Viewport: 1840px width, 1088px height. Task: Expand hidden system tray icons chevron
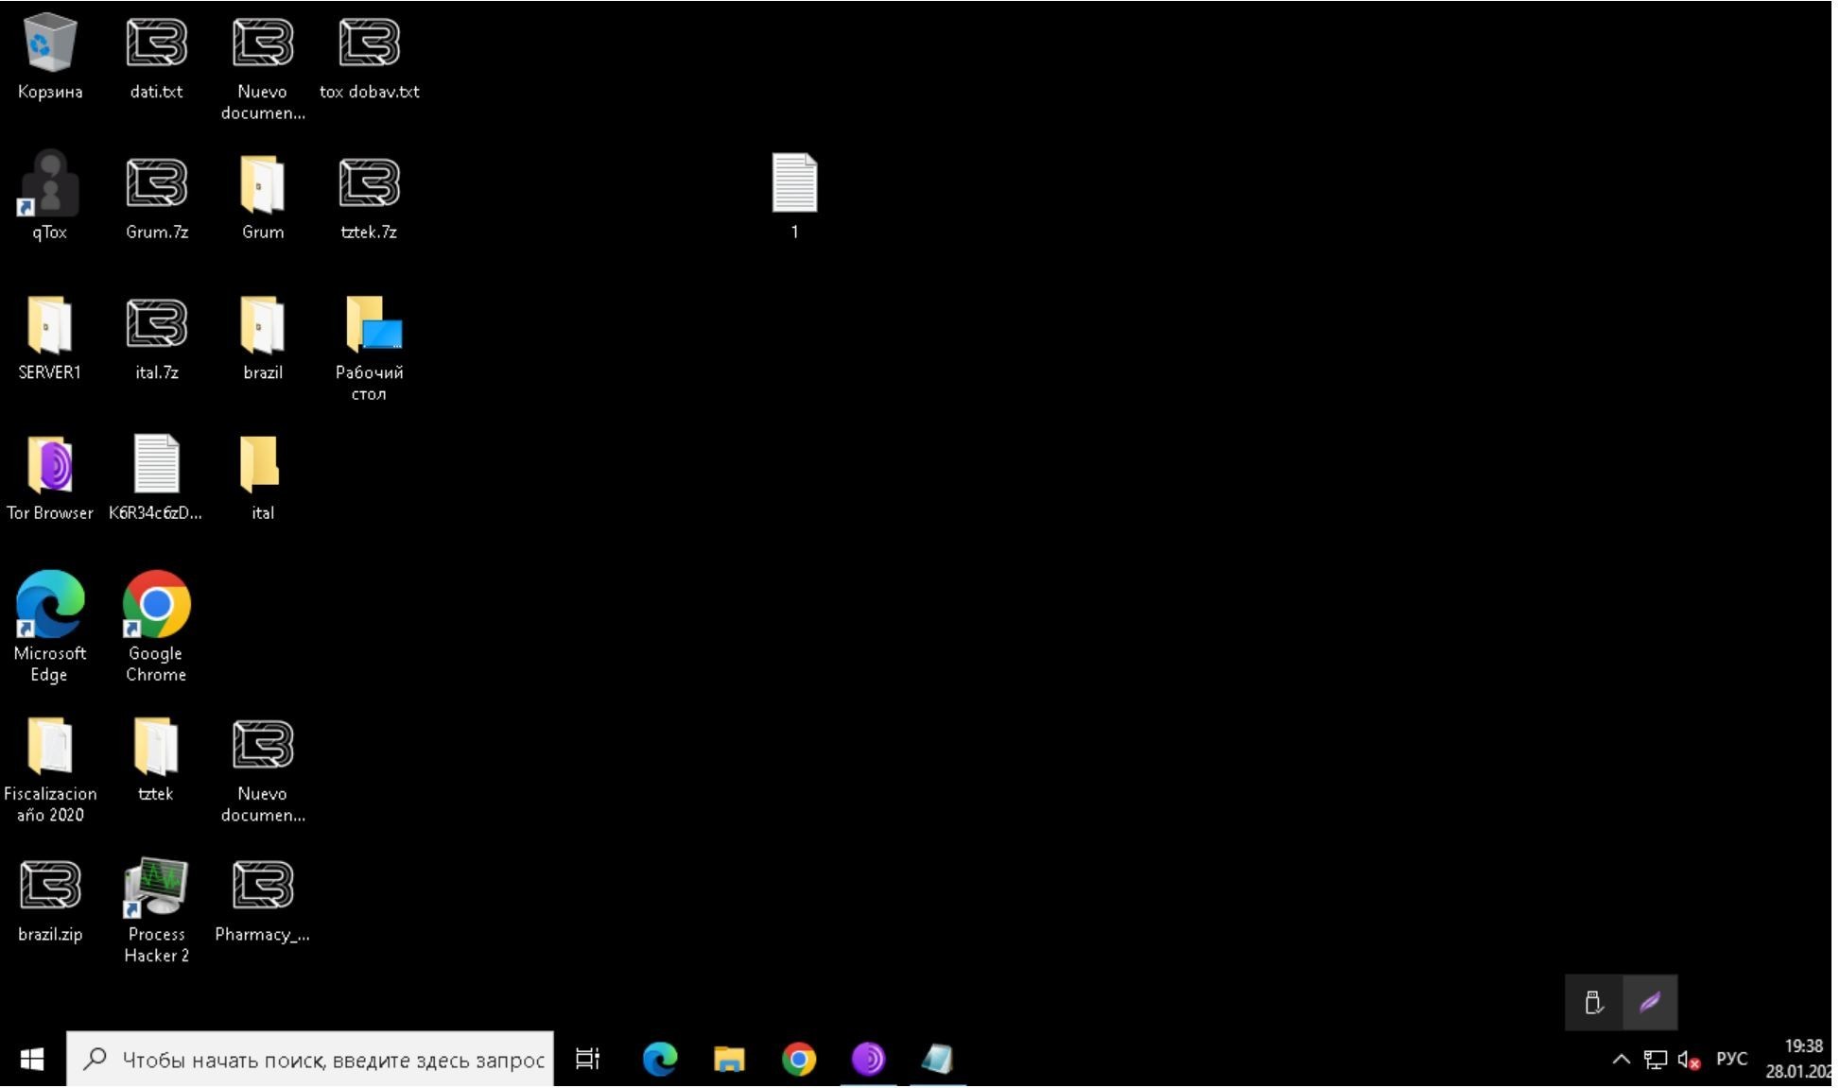pos(1621,1060)
